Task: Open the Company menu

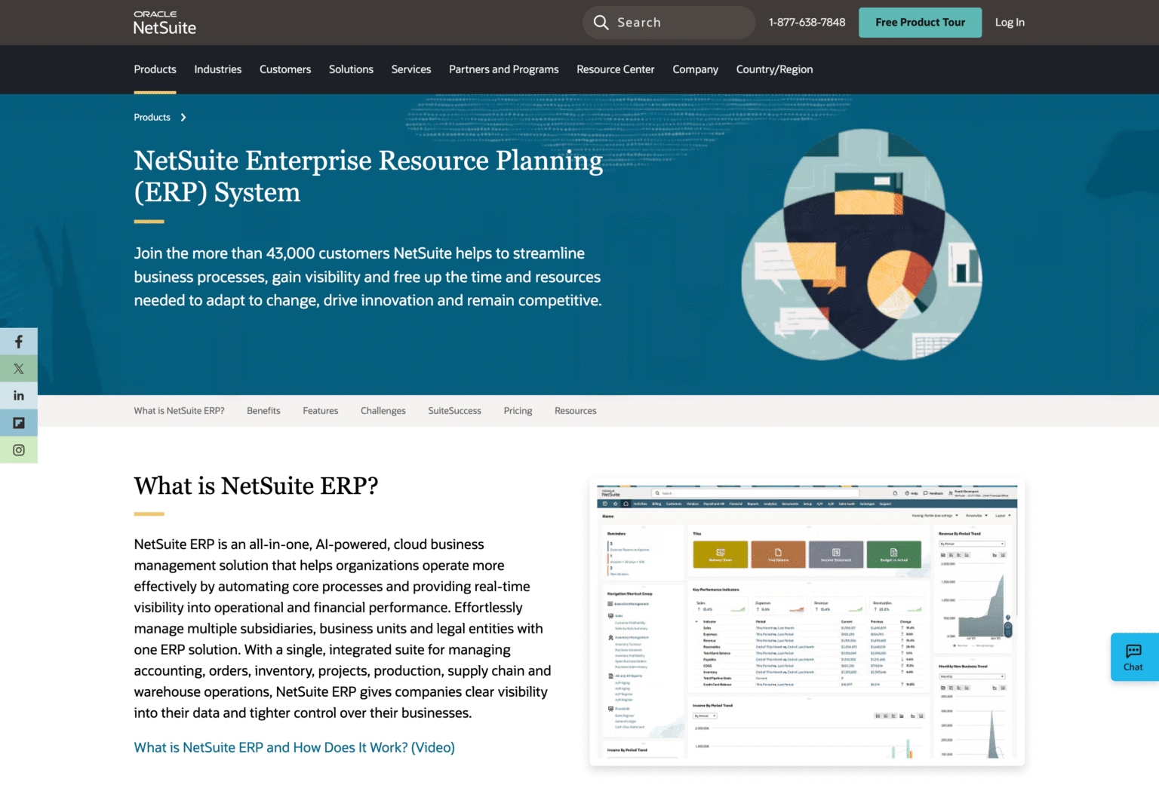Action: 696,69
